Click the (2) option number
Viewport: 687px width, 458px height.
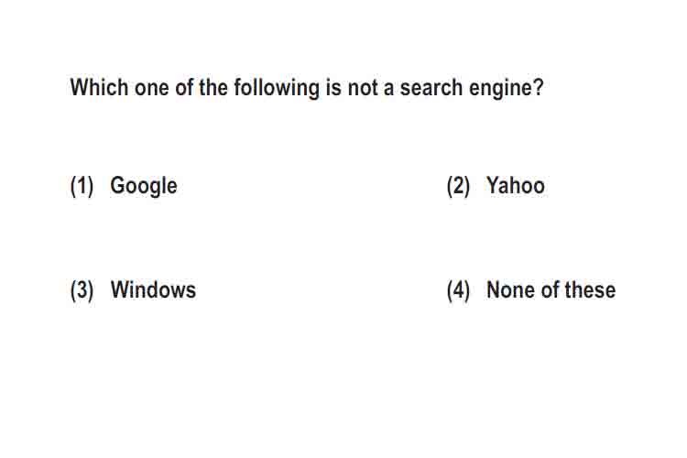458,186
